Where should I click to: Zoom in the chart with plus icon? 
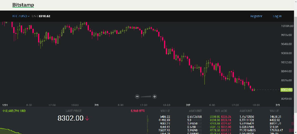pos(154,96)
